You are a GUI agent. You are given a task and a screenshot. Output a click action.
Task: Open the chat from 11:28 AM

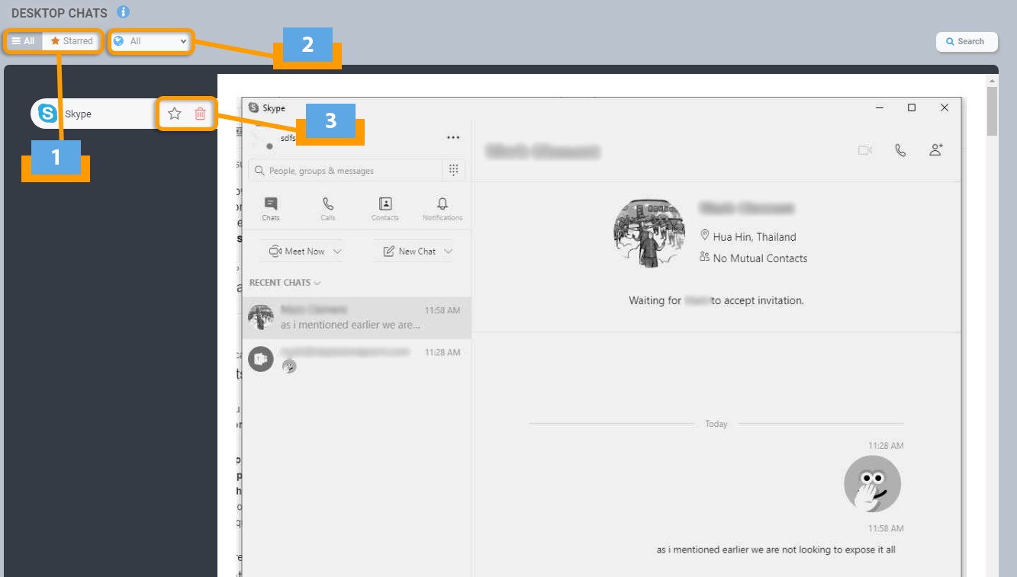pyautogui.click(x=356, y=359)
